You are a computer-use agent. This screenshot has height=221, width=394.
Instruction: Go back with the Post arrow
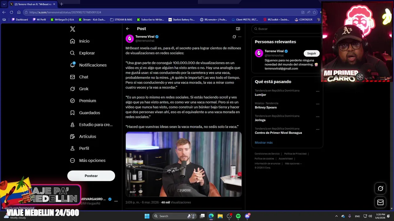128,29
